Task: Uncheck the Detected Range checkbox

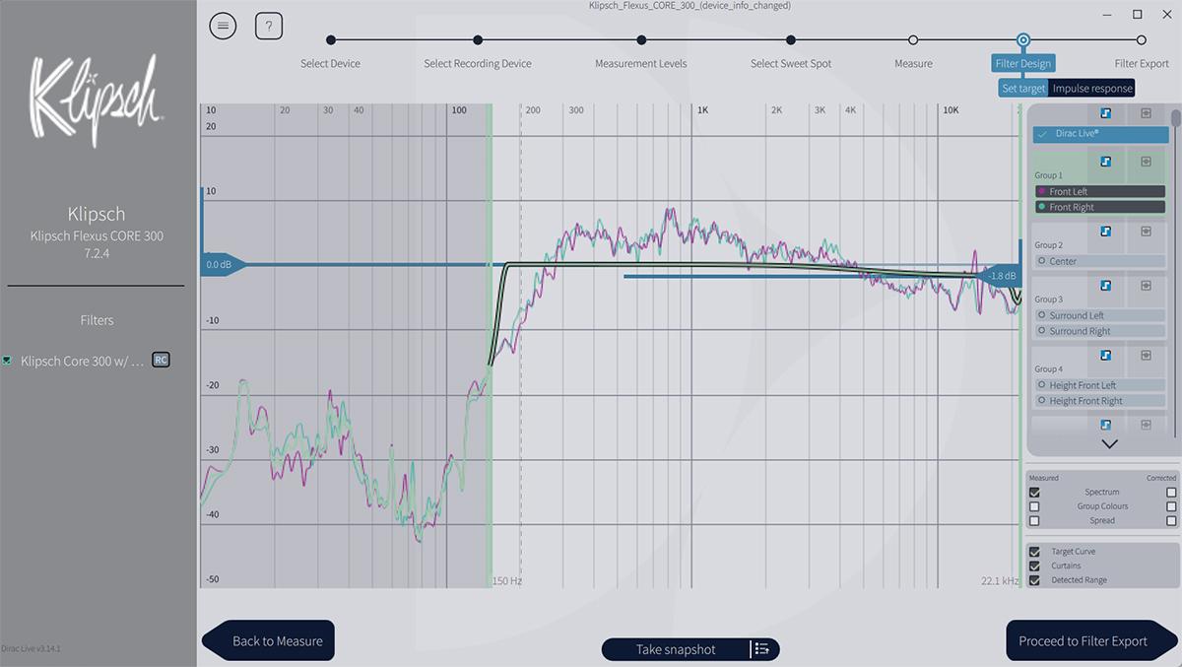Action: click(x=1034, y=580)
